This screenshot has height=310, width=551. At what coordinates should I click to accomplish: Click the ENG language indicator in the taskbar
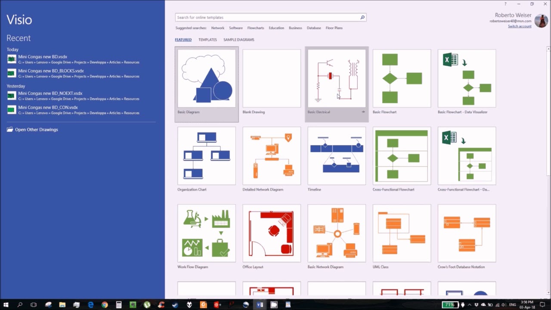click(x=512, y=305)
